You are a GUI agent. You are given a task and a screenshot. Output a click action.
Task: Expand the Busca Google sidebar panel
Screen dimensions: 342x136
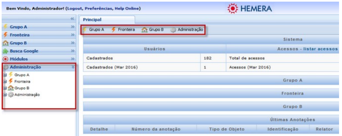coord(73,51)
